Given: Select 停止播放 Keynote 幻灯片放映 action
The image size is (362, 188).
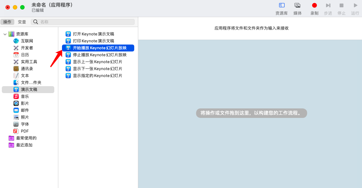Looking at the screenshot, I should tap(99, 55).
